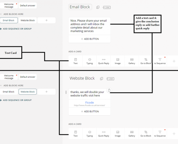Copy the Email Block using duplicate icon
This screenshot has height=144, width=178.
[98, 7]
